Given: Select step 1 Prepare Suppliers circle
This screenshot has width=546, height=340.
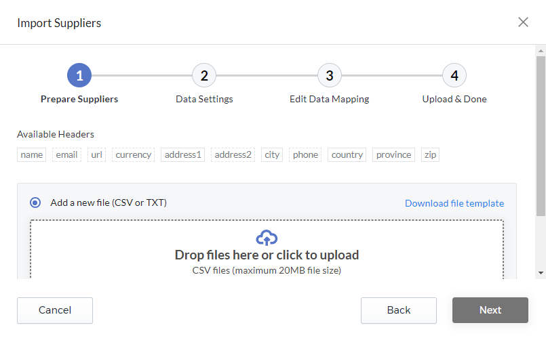Looking at the screenshot, I should point(79,75).
